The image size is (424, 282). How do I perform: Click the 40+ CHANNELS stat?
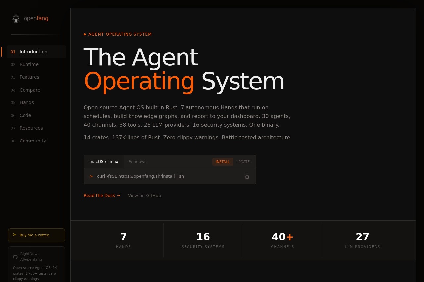[x=283, y=240]
